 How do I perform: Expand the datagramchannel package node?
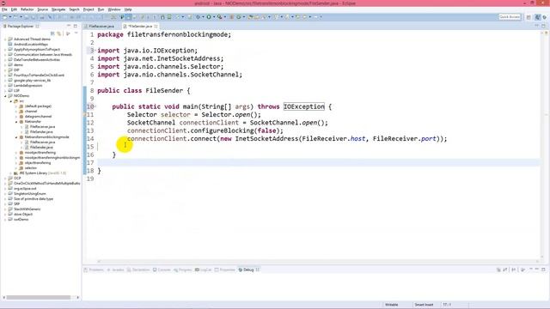tap(16, 117)
